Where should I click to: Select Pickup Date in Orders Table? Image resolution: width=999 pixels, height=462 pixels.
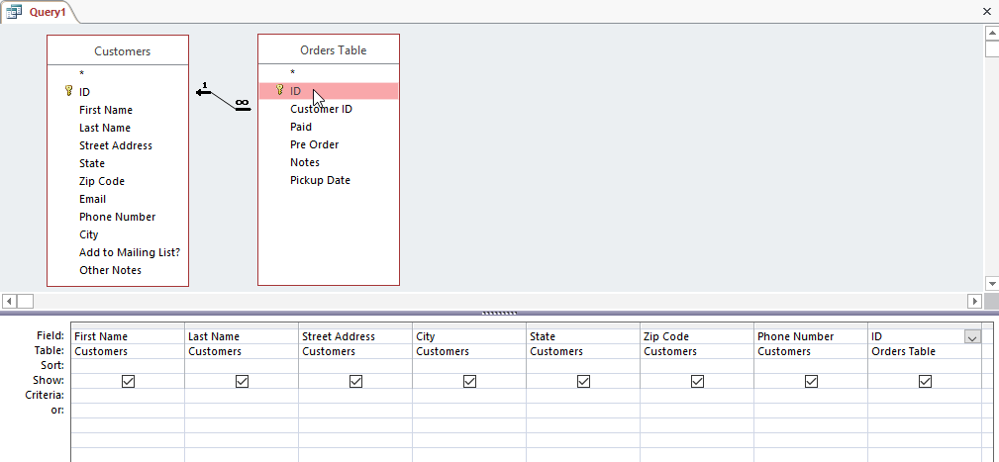[320, 180]
